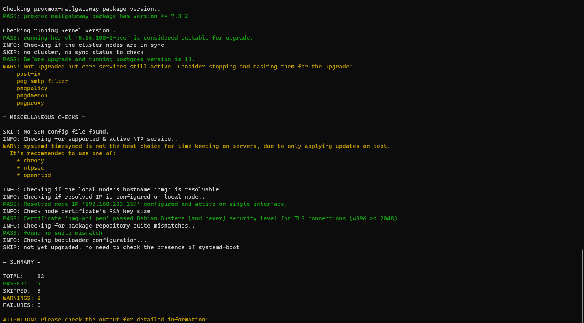This screenshot has height=323, width=584.
Task: Click the INFO line about cluster nodes in sync
Action: (x=83, y=45)
